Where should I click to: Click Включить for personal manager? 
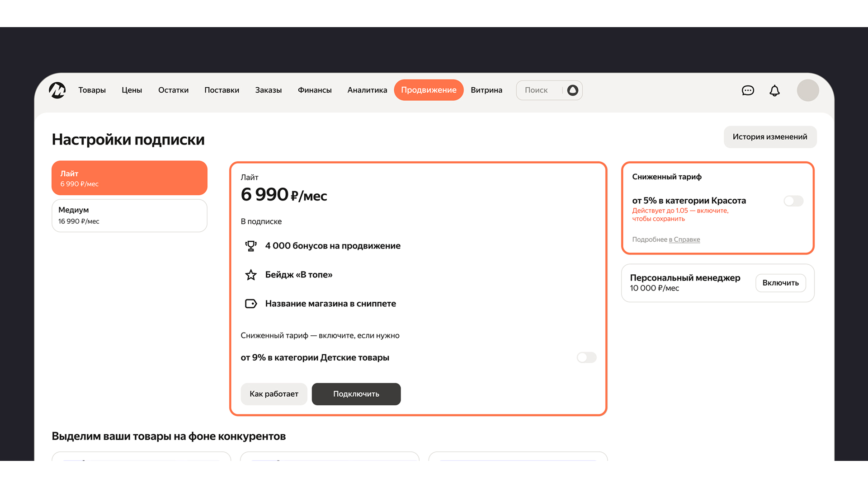click(x=780, y=283)
